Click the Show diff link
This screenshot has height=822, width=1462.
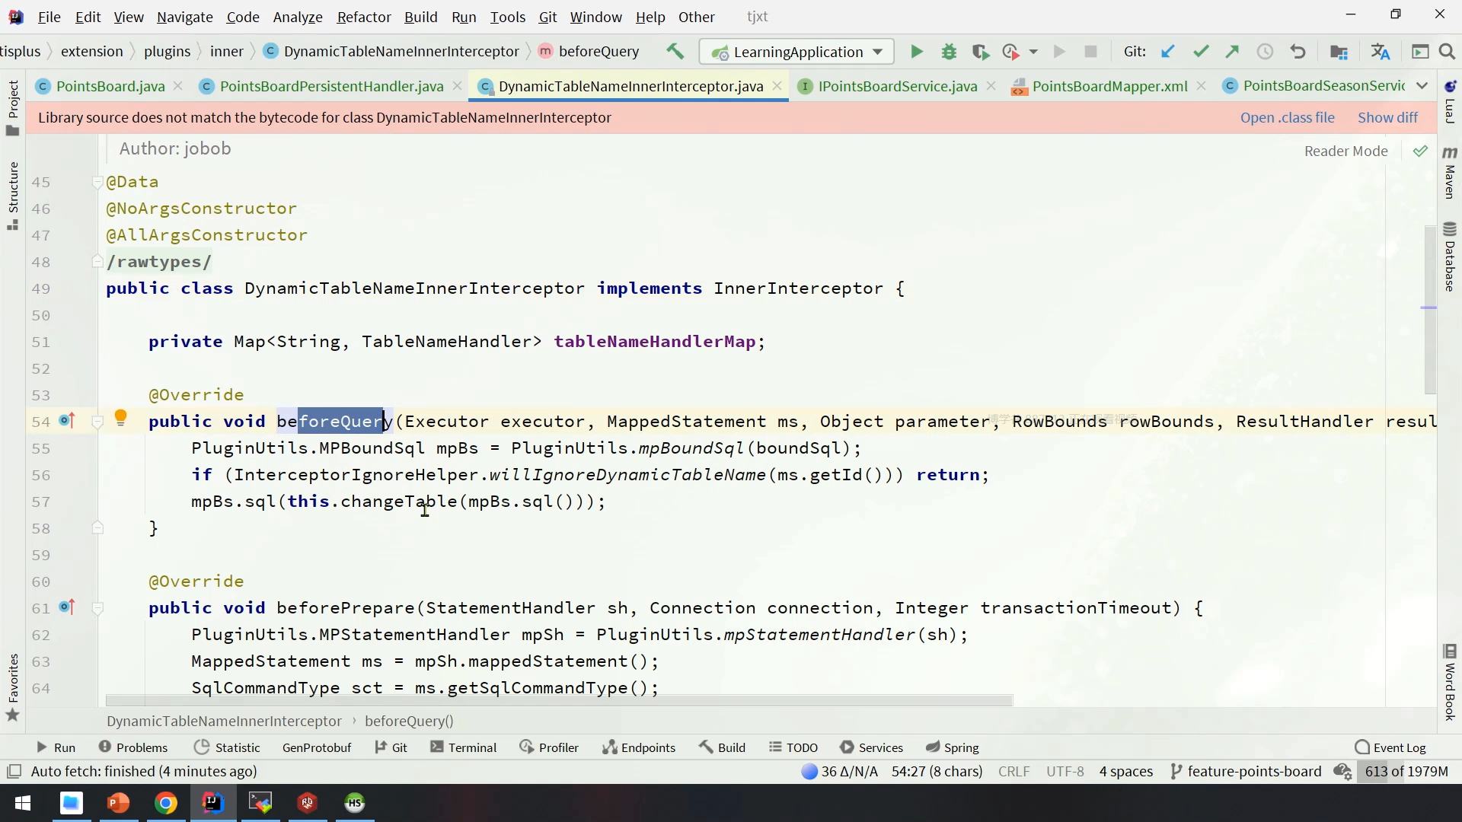click(x=1387, y=117)
